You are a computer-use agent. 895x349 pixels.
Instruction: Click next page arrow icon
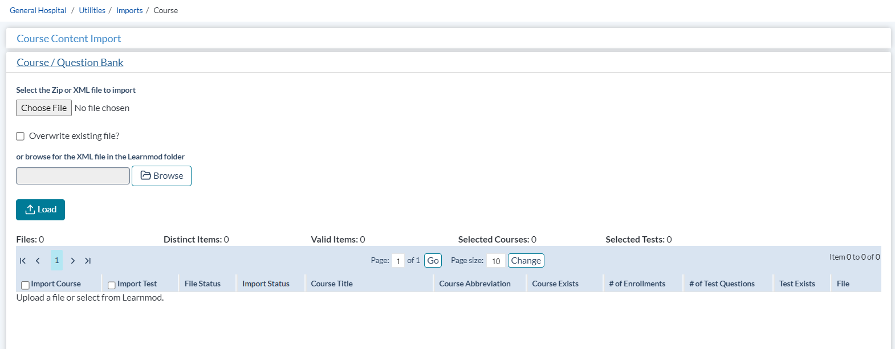pos(73,261)
